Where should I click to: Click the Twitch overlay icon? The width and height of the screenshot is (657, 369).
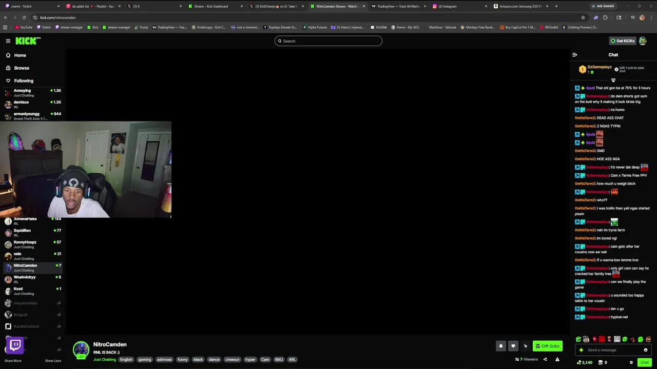pos(15,345)
